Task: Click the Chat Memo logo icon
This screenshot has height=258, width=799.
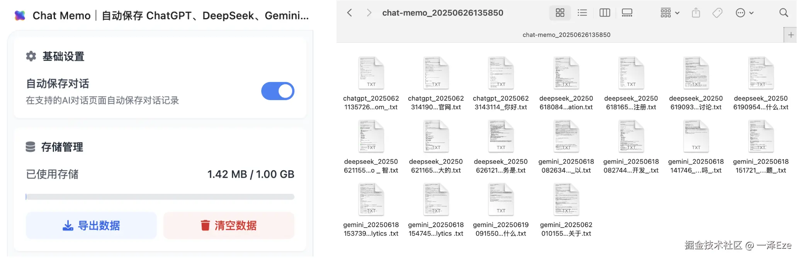Action: pyautogui.click(x=20, y=15)
